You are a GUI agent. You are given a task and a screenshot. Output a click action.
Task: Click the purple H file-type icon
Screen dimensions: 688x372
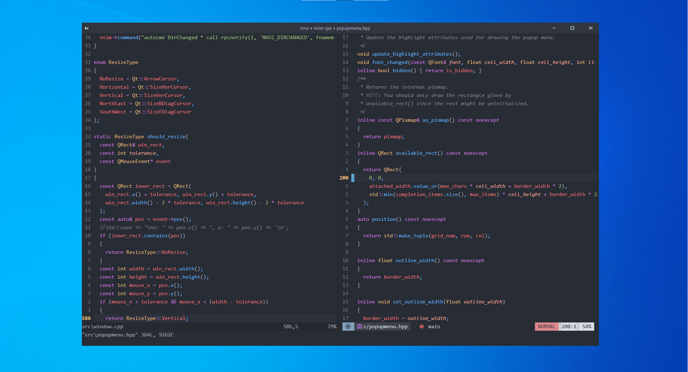coord(359,326)
